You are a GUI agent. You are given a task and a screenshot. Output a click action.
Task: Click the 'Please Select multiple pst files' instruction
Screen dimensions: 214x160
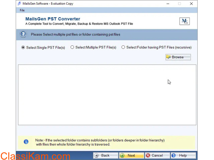pyautogui.click(x=76, y=34)
